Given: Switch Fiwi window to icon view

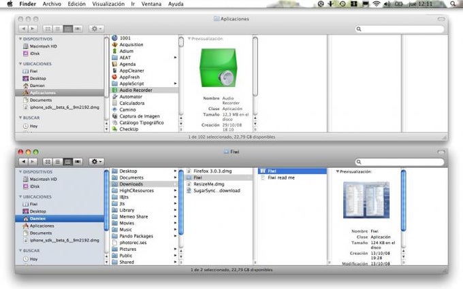Looking at the screenshot, I should [48, 162].
